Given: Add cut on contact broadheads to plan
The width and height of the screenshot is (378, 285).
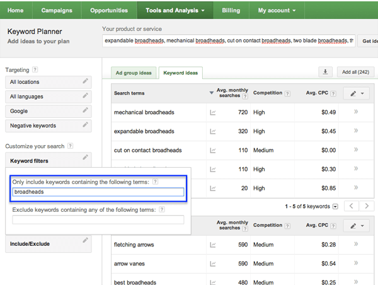Looking at the screenshot, I should (x=356, y=149).
